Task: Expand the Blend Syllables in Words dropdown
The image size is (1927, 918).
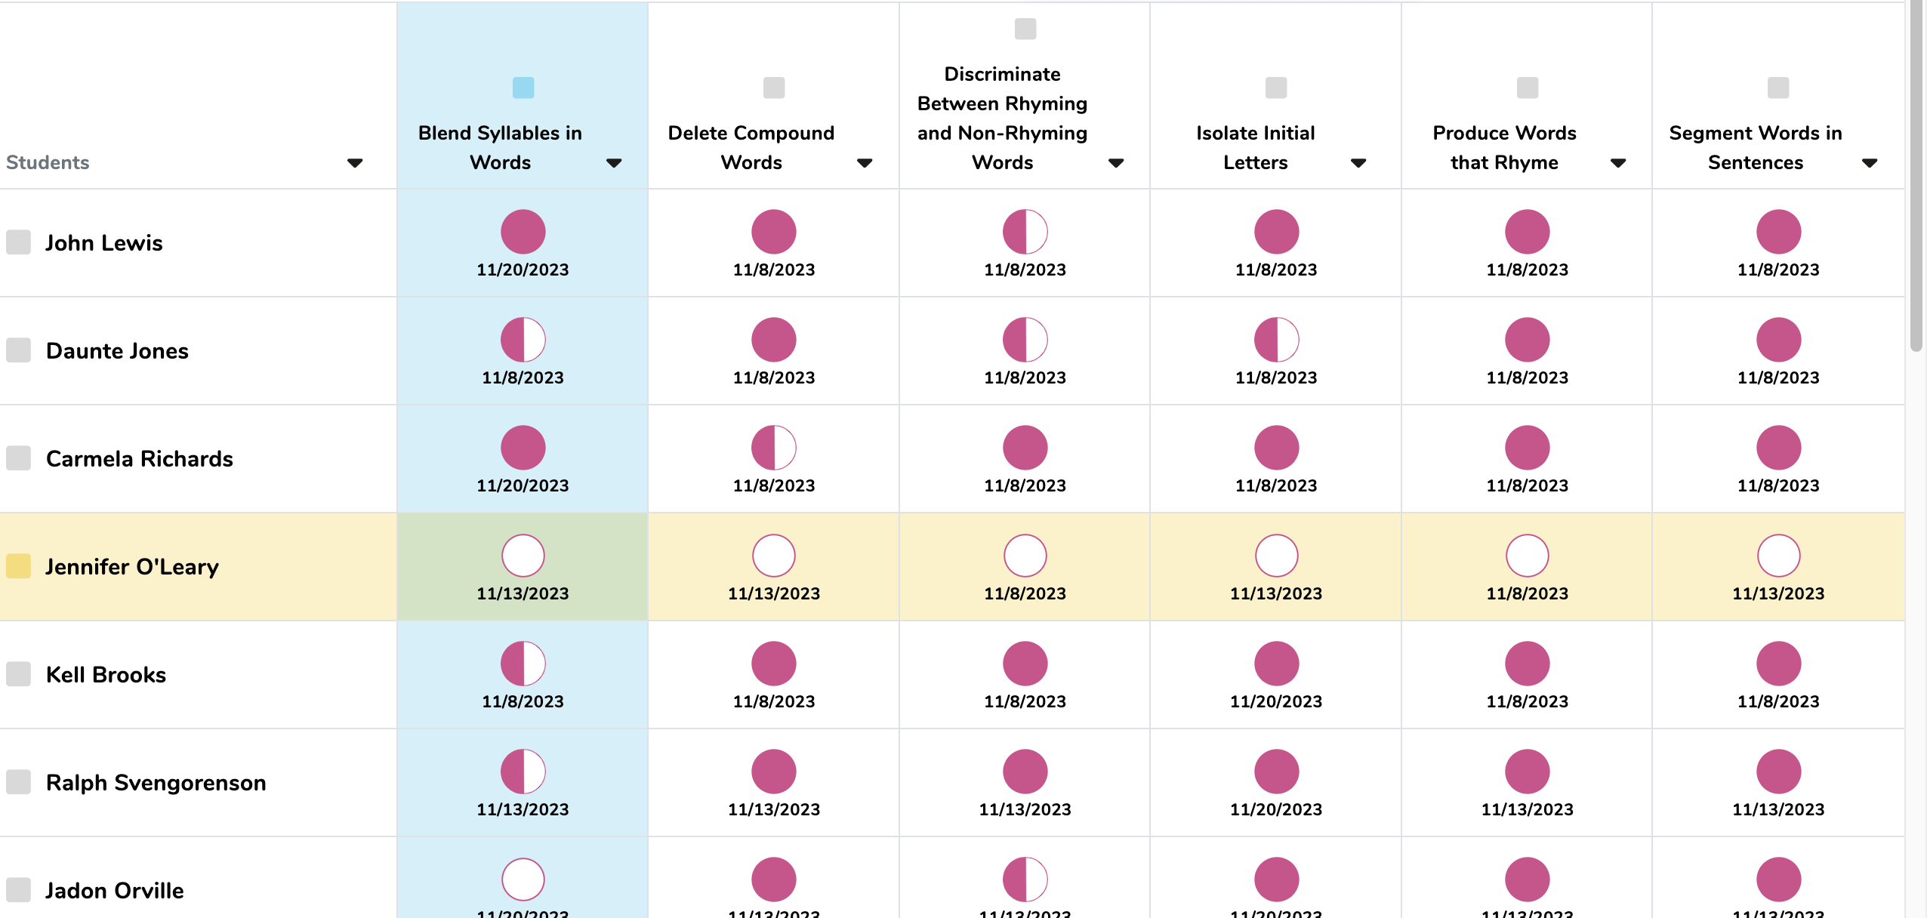Action: click(x=614, y=163)
